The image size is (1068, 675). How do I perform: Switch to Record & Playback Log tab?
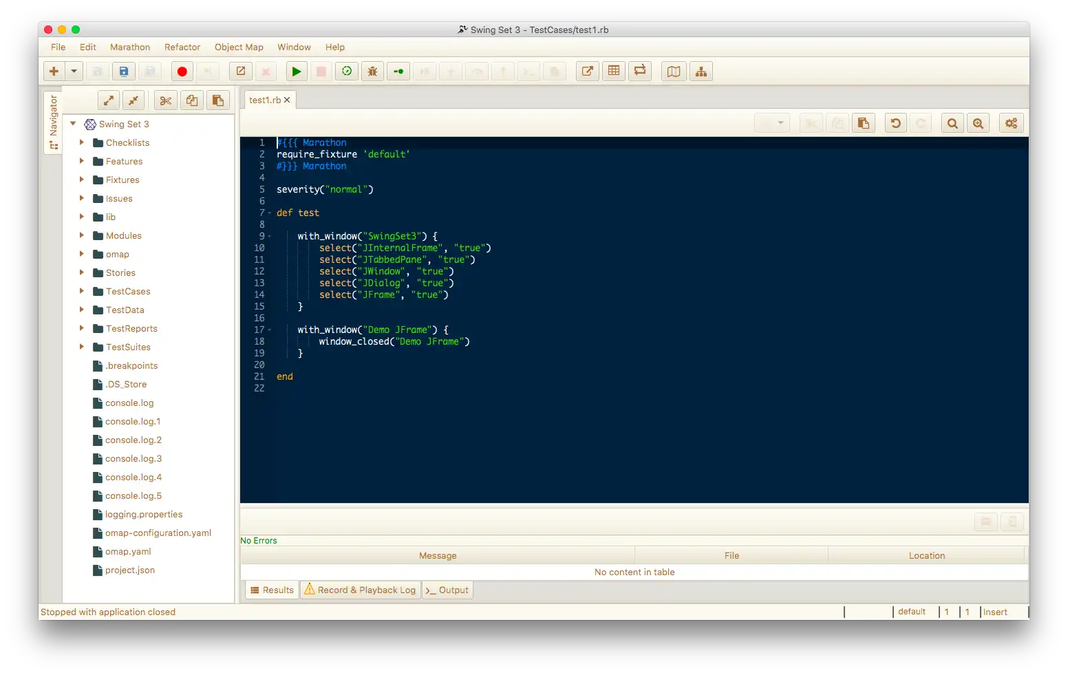click(360, 590)
